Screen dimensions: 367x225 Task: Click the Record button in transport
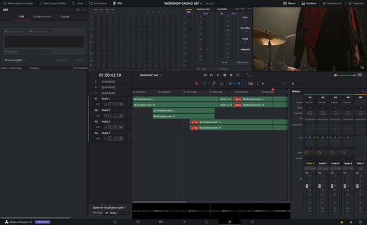(x=231, y=75)
